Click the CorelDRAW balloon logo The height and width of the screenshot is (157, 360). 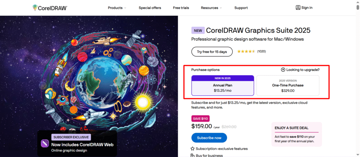pyautogui.click(x=35, y=8)
